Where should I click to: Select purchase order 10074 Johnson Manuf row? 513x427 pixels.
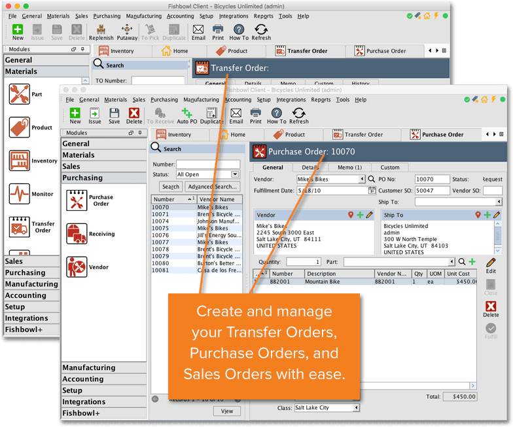[196, 221]
